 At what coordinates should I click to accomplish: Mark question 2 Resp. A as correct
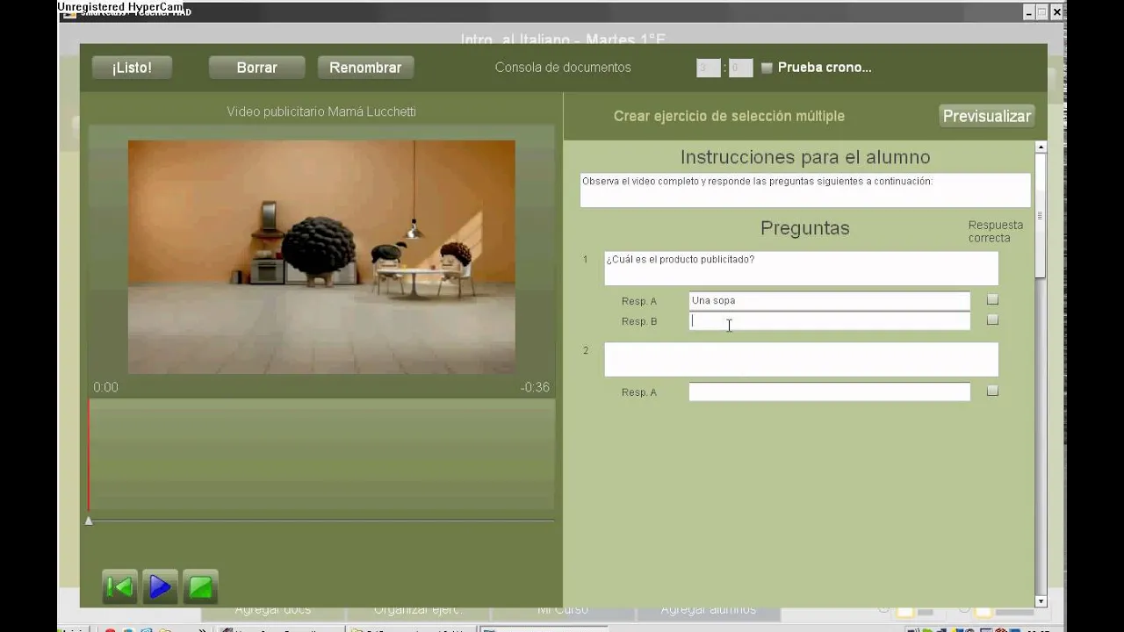click(x=992, y=391)
